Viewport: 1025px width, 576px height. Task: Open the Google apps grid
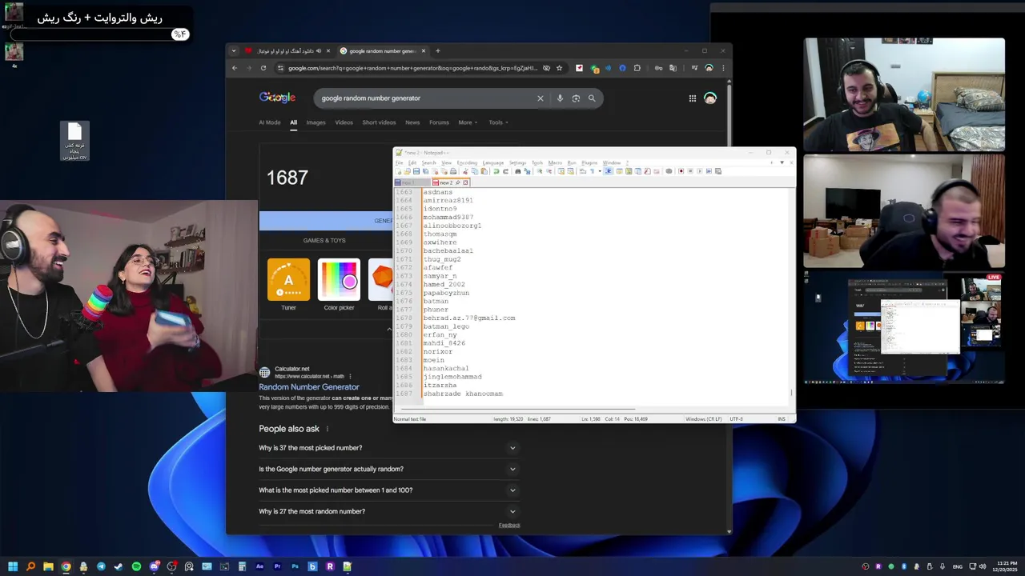tap(693, 98)
